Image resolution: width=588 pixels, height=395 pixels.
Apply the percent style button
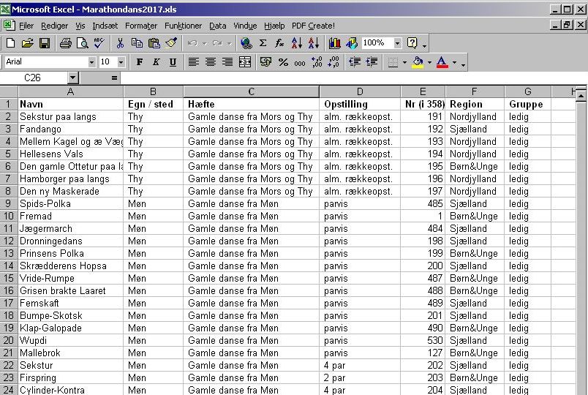(283, 62)
